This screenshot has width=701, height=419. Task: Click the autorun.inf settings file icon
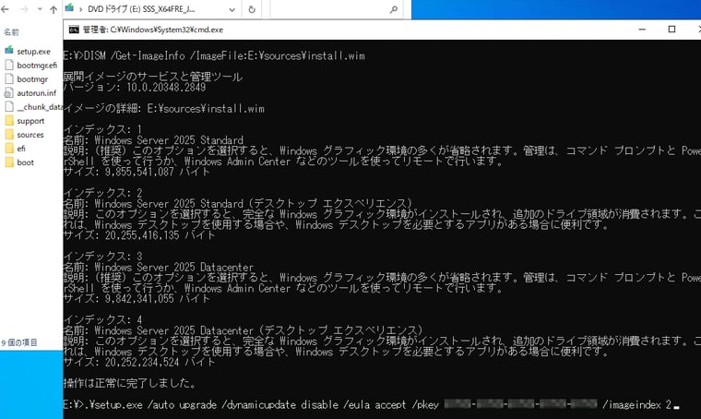point(9,92)
